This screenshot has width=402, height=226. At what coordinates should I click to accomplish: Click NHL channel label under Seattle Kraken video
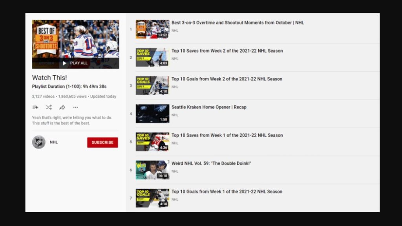pos(175,115)
